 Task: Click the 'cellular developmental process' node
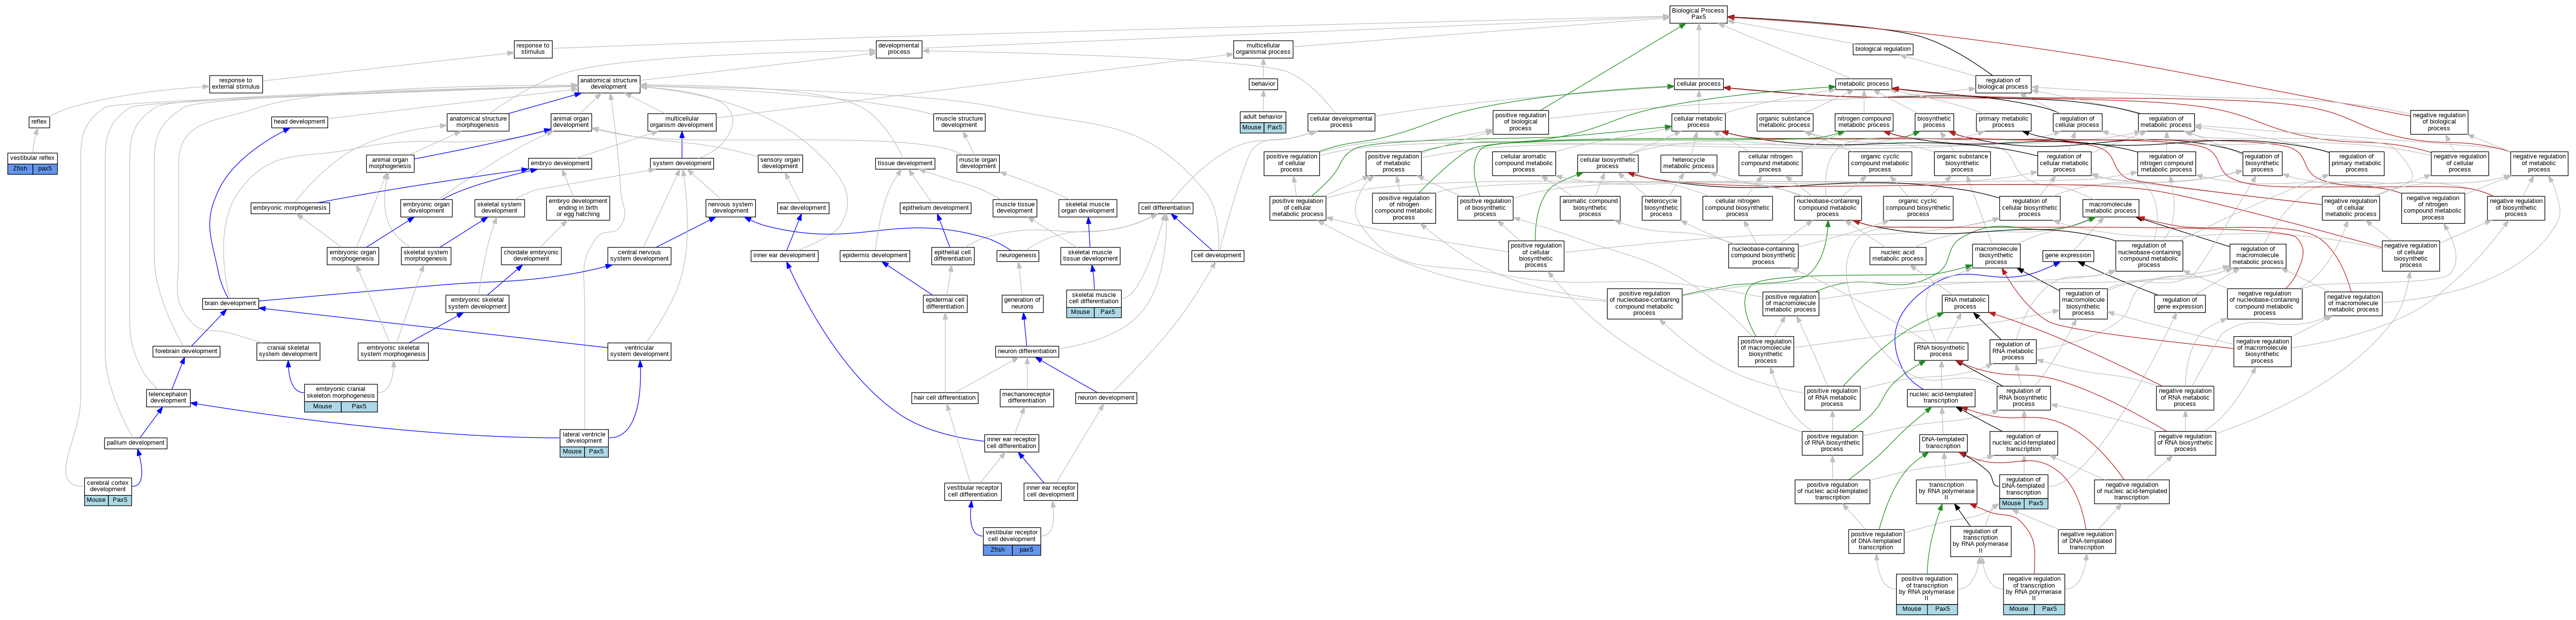click(1341, 121)
